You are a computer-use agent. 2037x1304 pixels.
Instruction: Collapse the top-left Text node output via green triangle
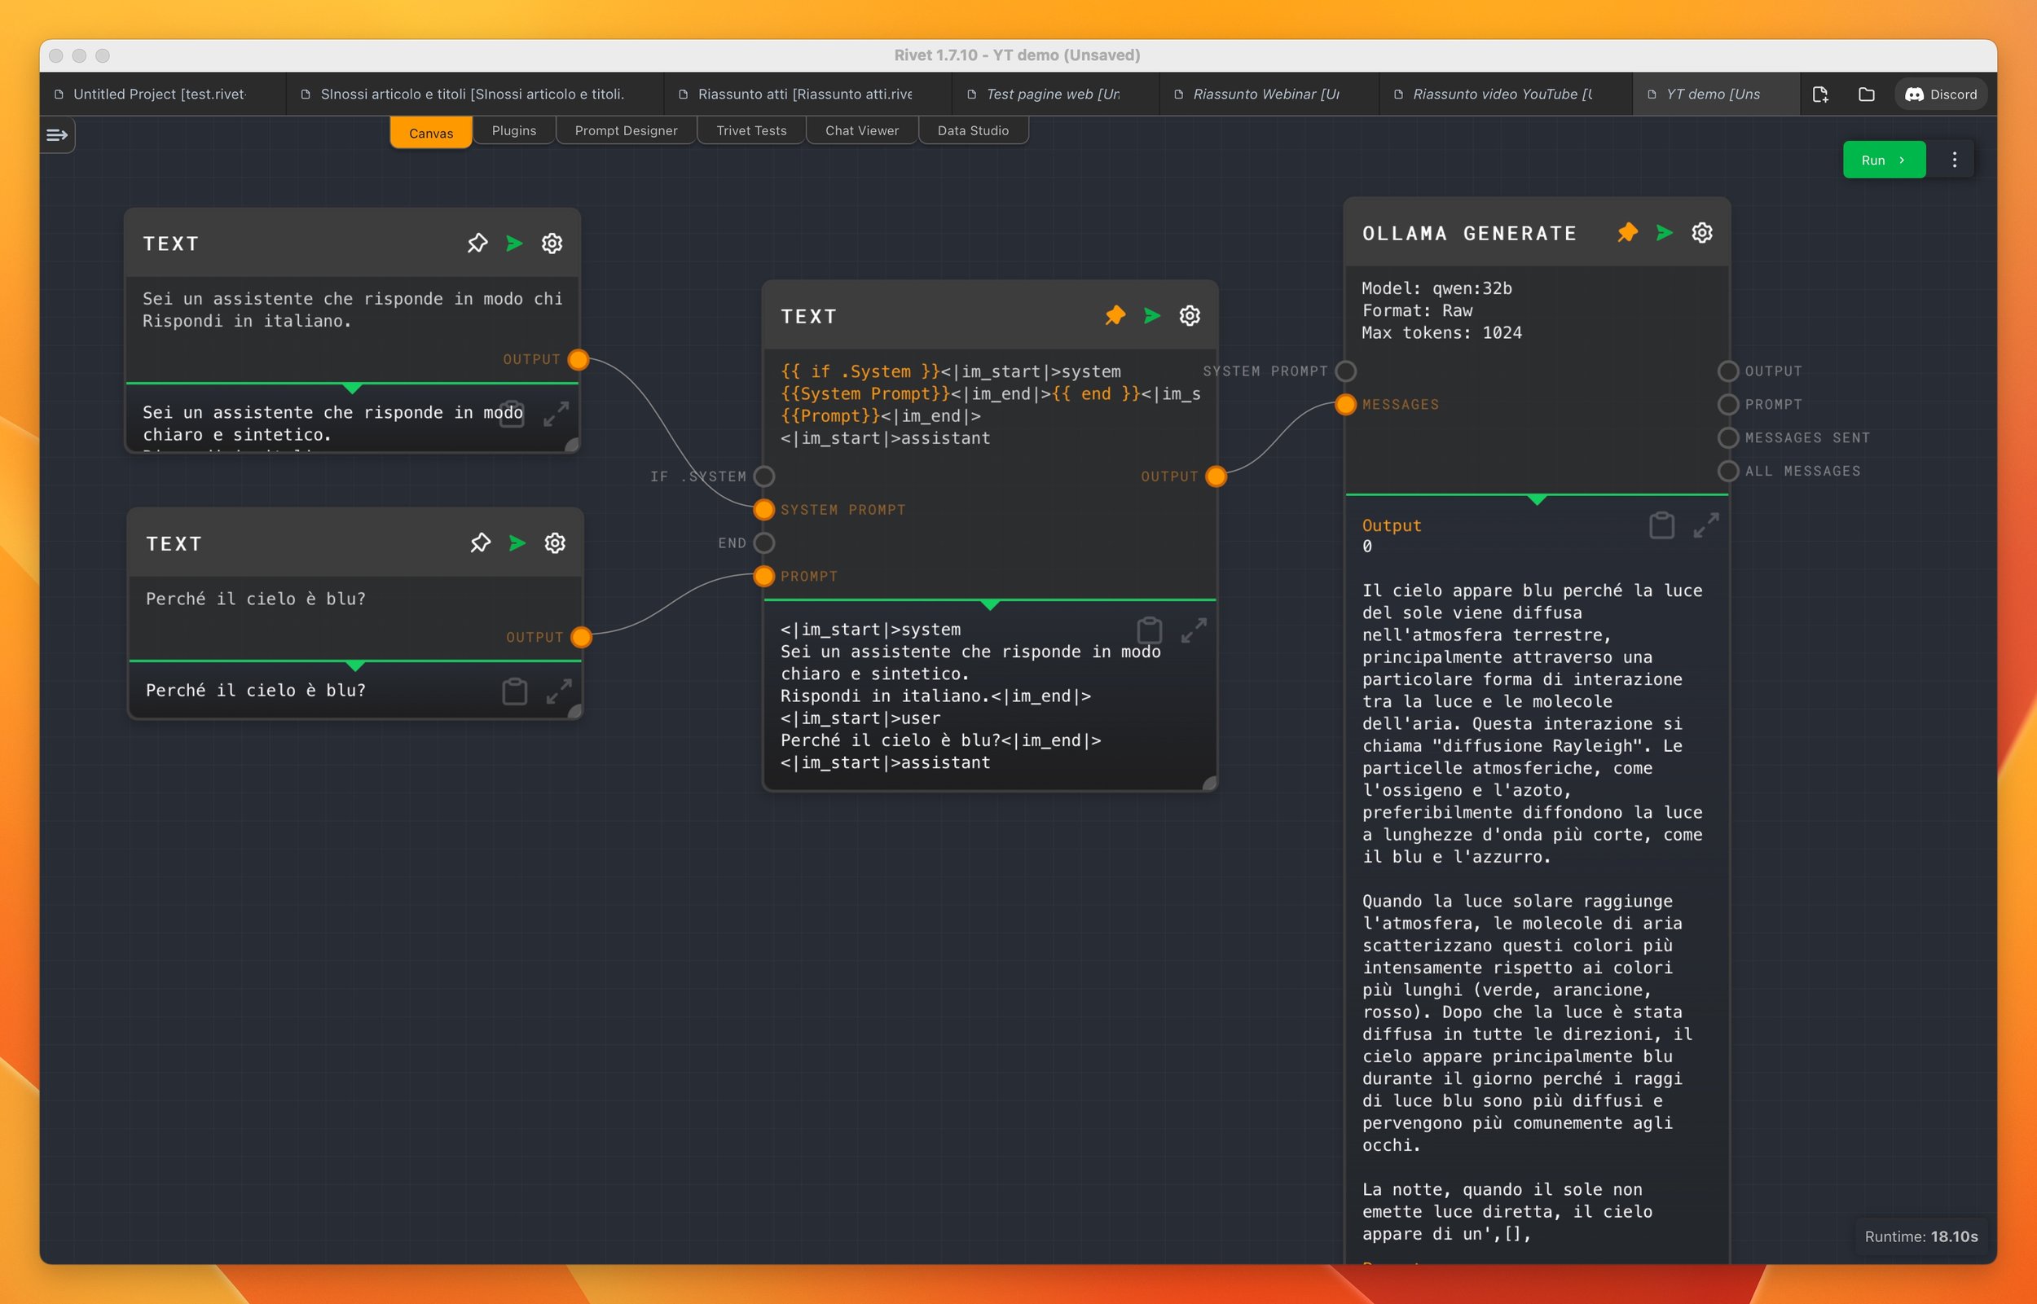[353, 388]
